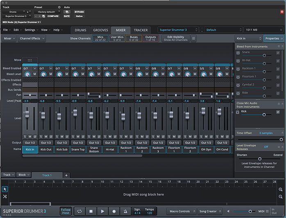Toggle the phase invert on the Kick Sub channel
The width and height of the screenshot is (286, 218).
pos(67,137)
